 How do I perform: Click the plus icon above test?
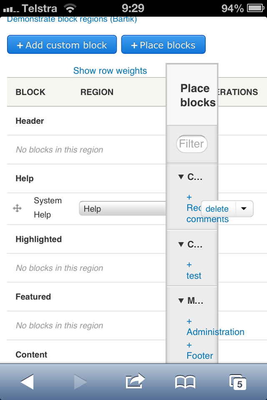point(189,265)
